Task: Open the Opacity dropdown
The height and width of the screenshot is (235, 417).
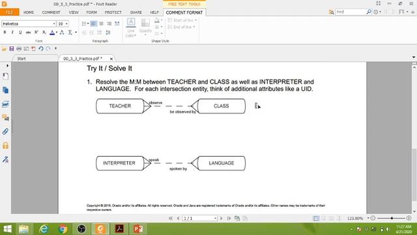Action: point(145,32)
